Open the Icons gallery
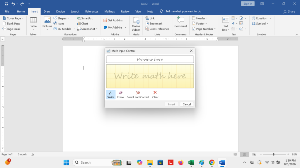 click(59, 24)
